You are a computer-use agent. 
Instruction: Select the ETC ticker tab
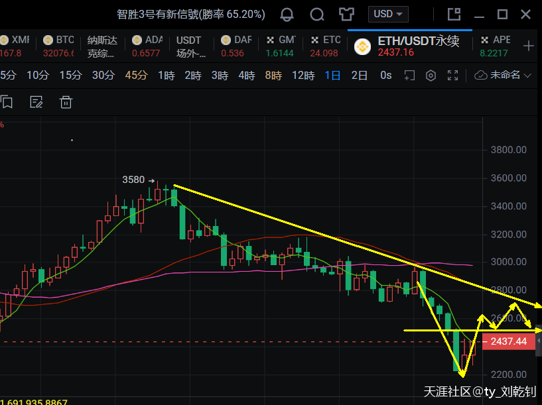pos(324,46)
